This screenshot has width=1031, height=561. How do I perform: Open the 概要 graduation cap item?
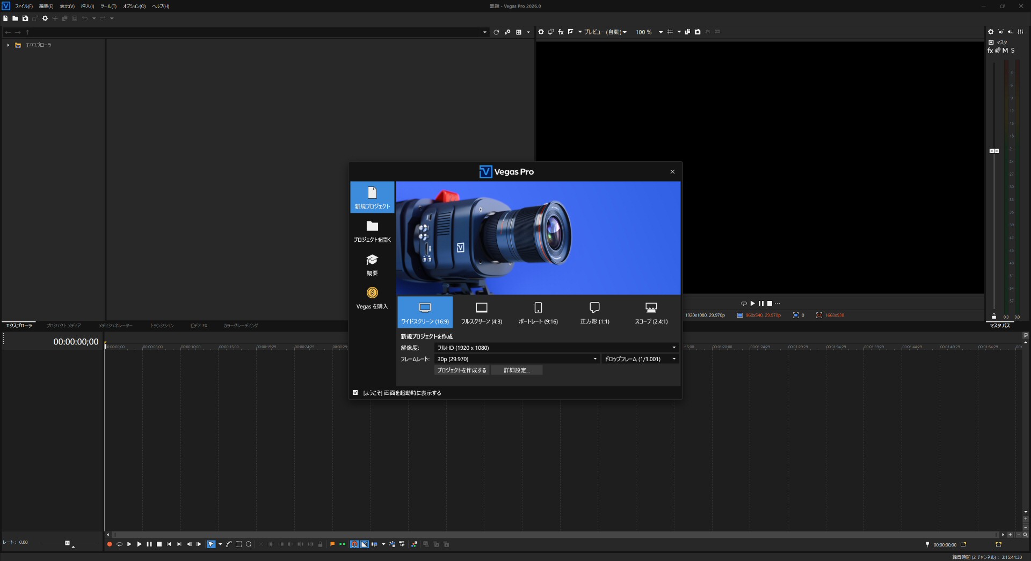coord(372,264)
